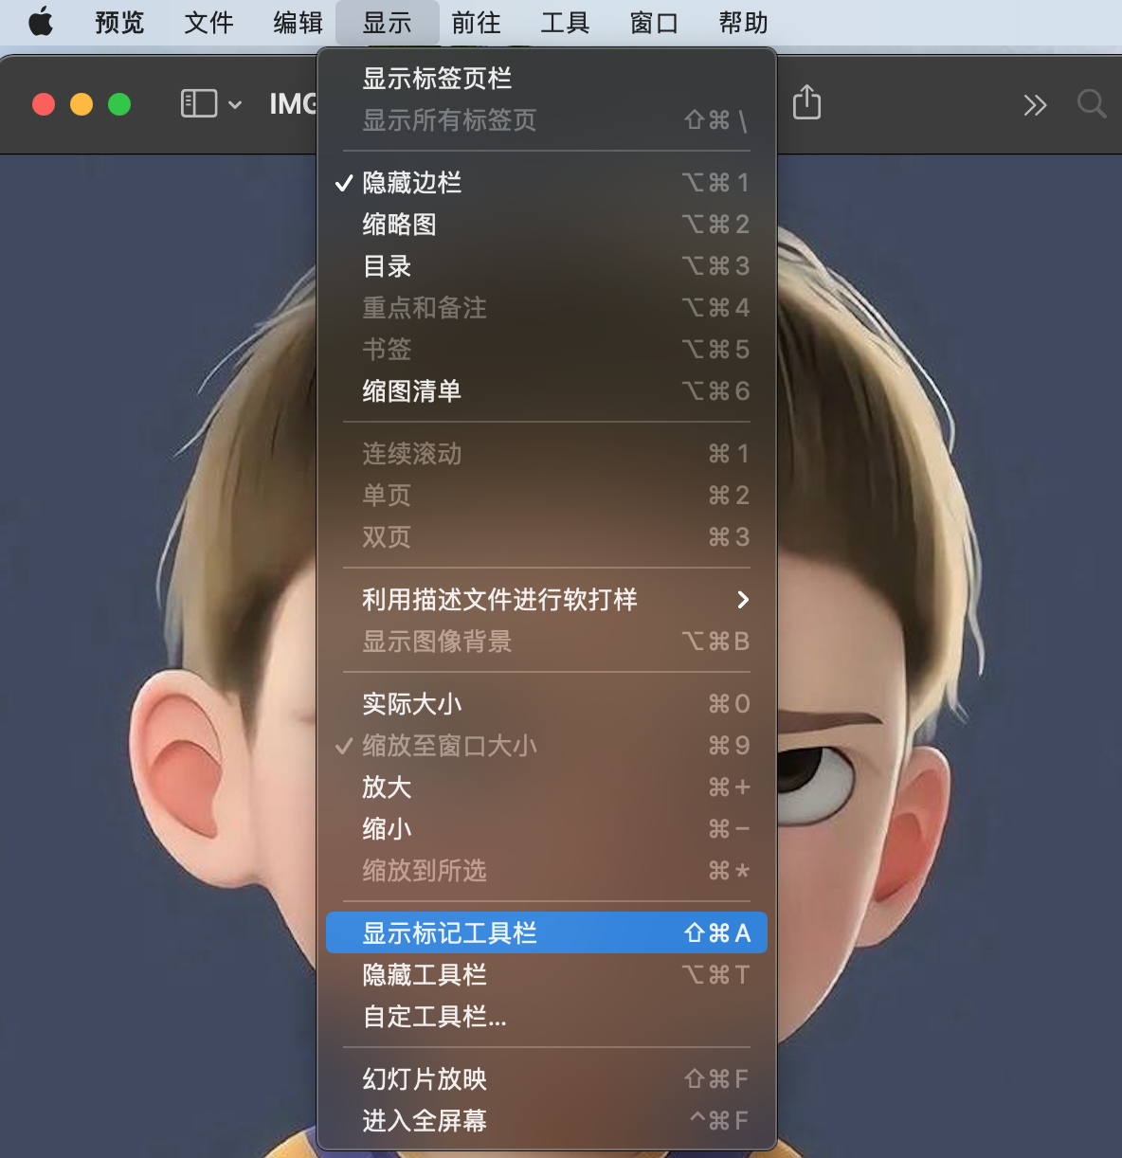Start 幻灯片放映 slideshow

547,1079
